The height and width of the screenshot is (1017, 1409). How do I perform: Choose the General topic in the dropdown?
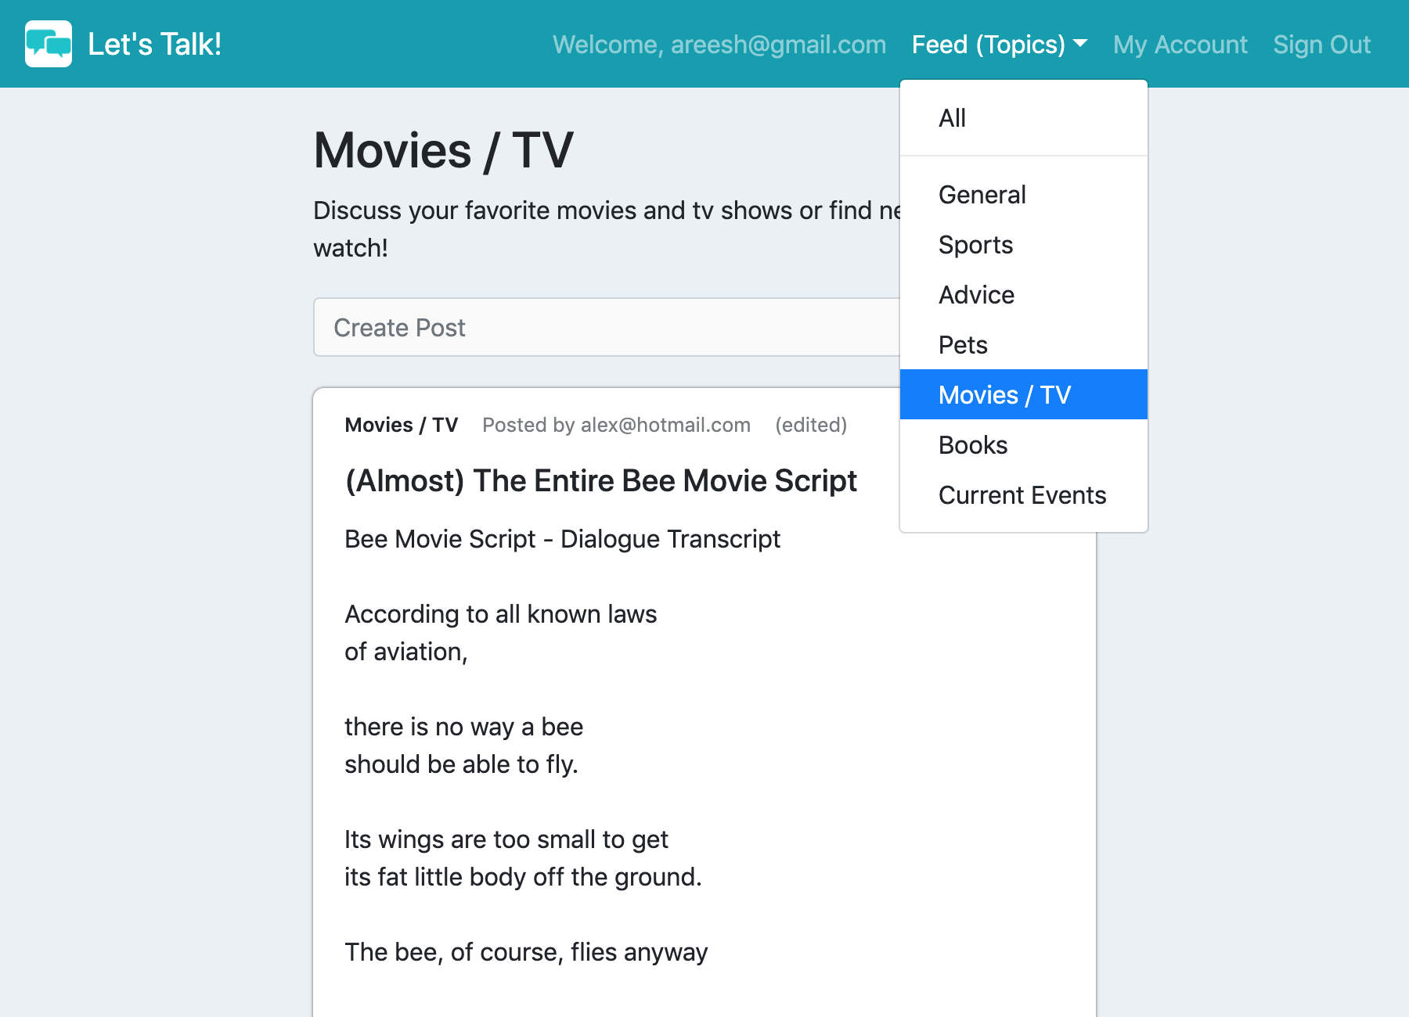[982, 195]
